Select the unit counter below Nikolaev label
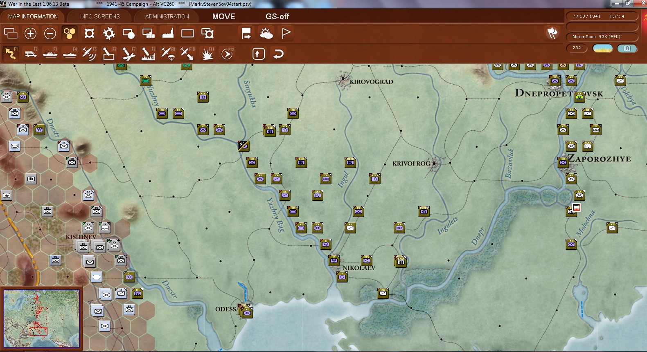 point(342,277)
